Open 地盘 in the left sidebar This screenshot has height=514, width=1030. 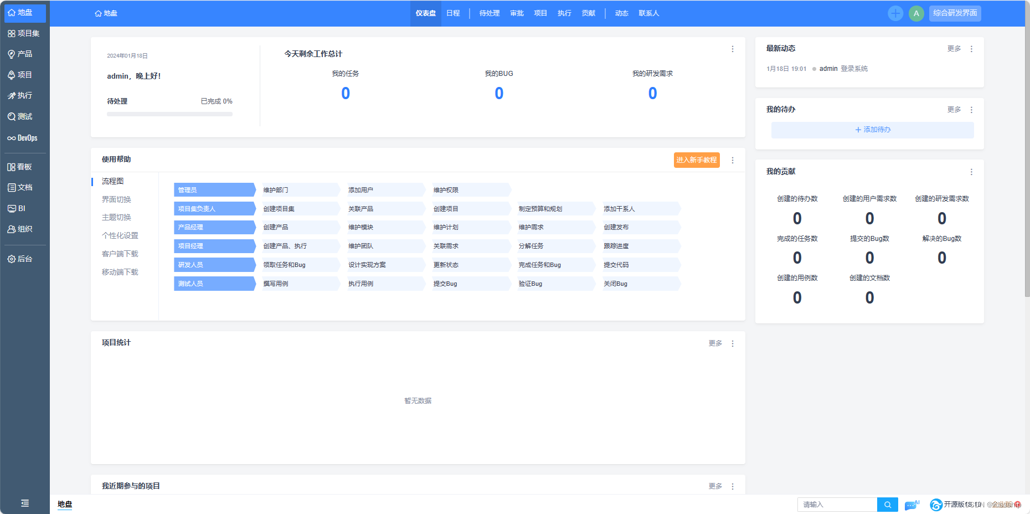coord(25,13)
